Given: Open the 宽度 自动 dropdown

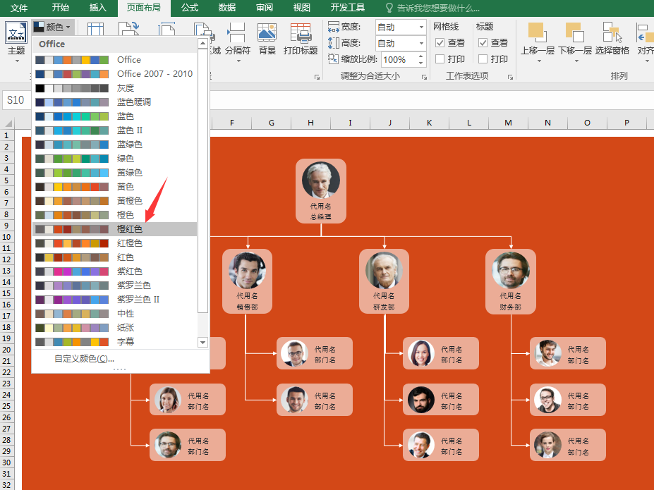Looking at the screenshot, I should (421, 27).
